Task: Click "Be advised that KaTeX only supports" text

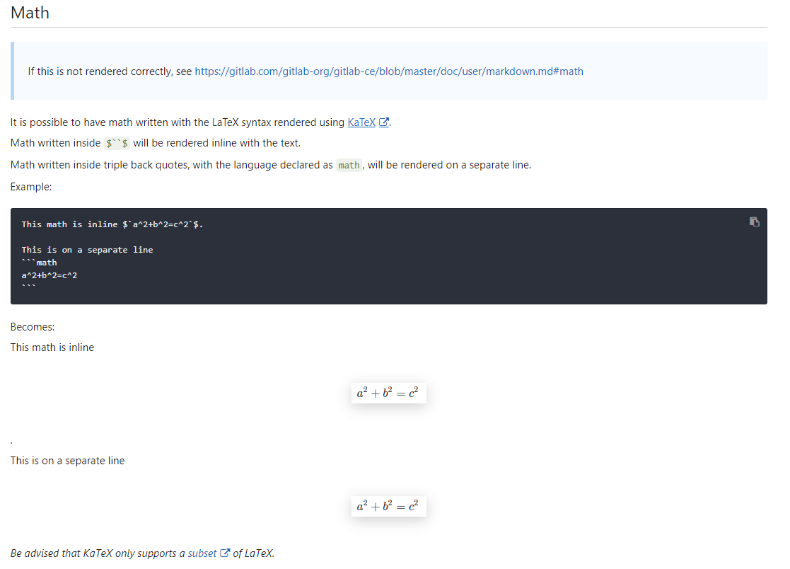Action: click(98, 553)
